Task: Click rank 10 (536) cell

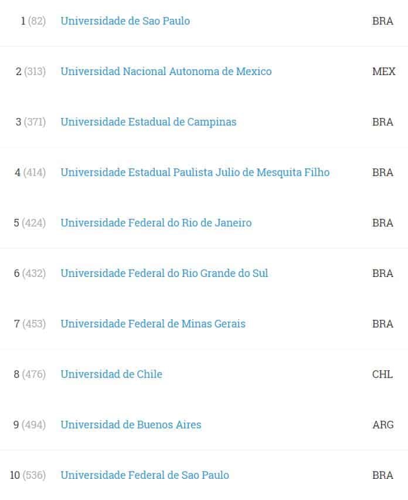Action: pyautogui.click(x=28, y=475)
